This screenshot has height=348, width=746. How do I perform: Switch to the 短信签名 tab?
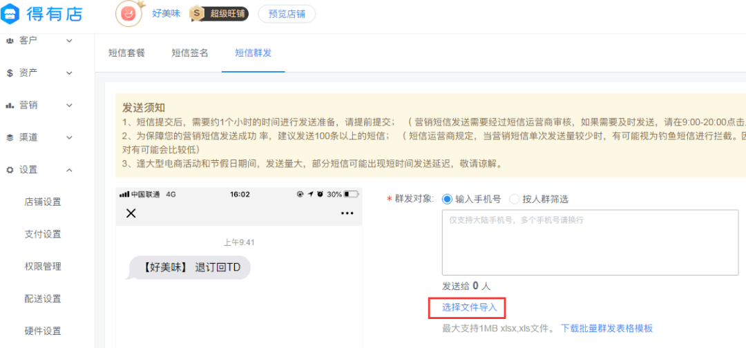pyautogui.click(x=190, y=53)
